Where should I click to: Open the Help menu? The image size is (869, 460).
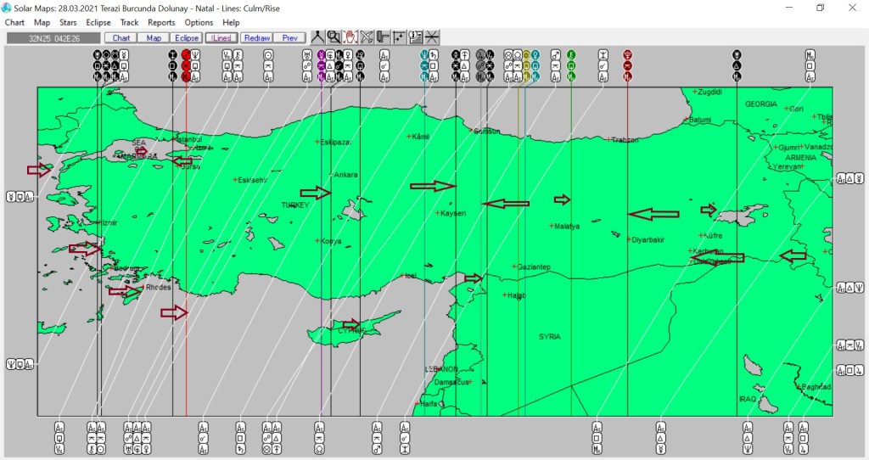coord(231,22)
